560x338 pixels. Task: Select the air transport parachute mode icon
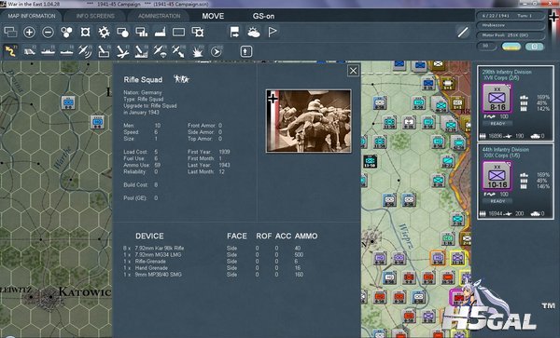(160, 51)
